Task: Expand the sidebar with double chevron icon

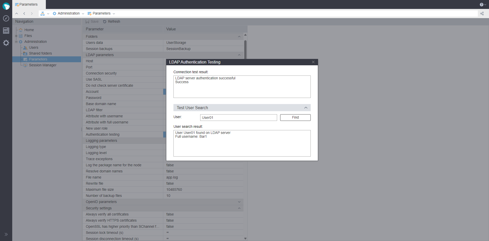Action: point(6,234)
